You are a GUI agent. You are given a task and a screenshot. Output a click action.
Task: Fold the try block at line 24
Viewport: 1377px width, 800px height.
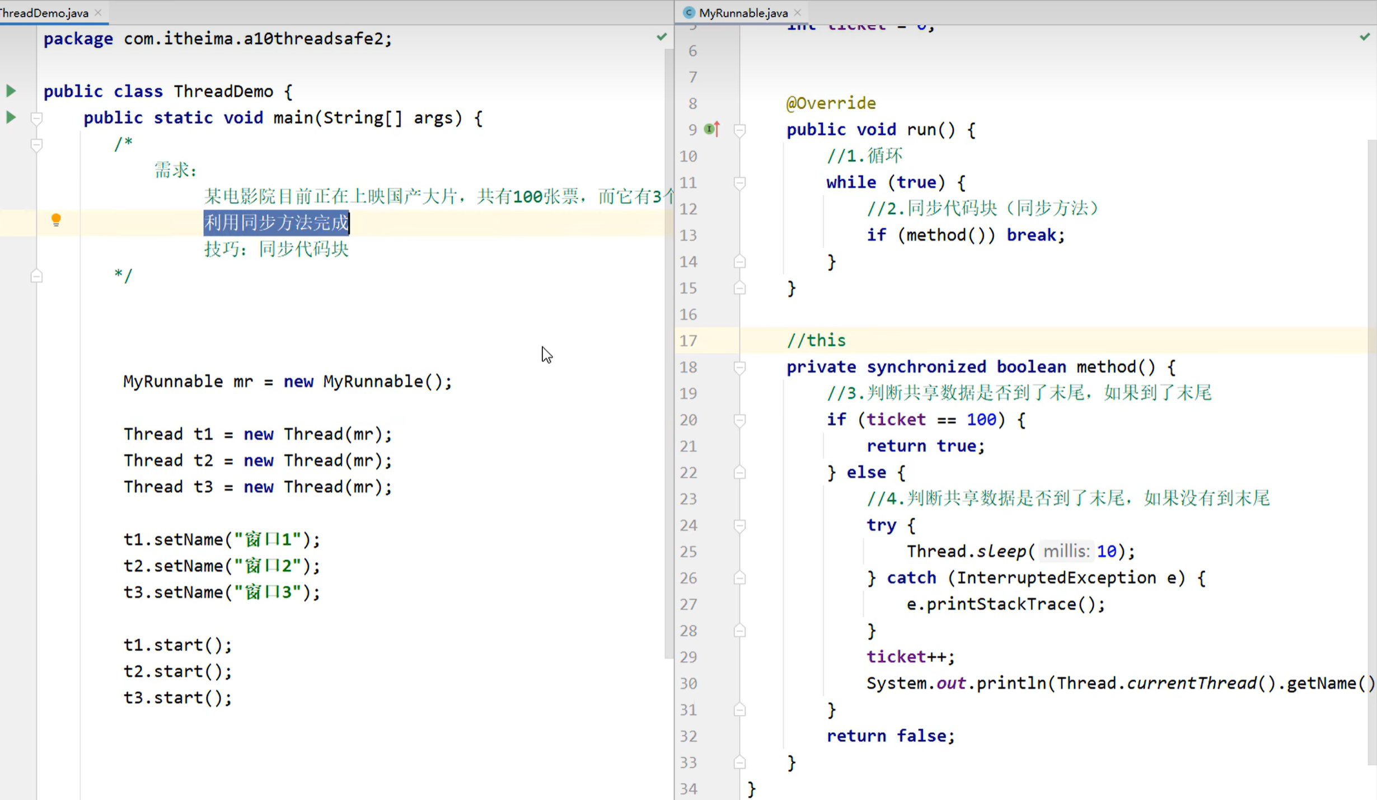(x=739, y=525)
